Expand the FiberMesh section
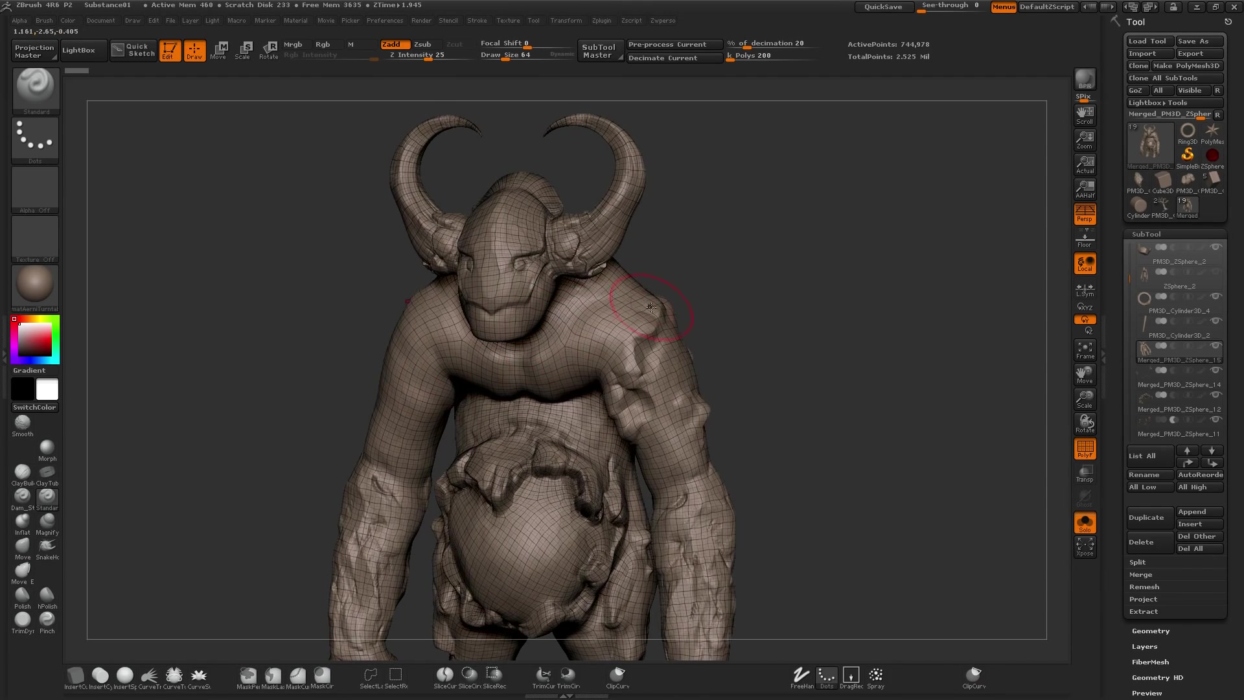This screenshot has height=700, width=1244. 1150,662
